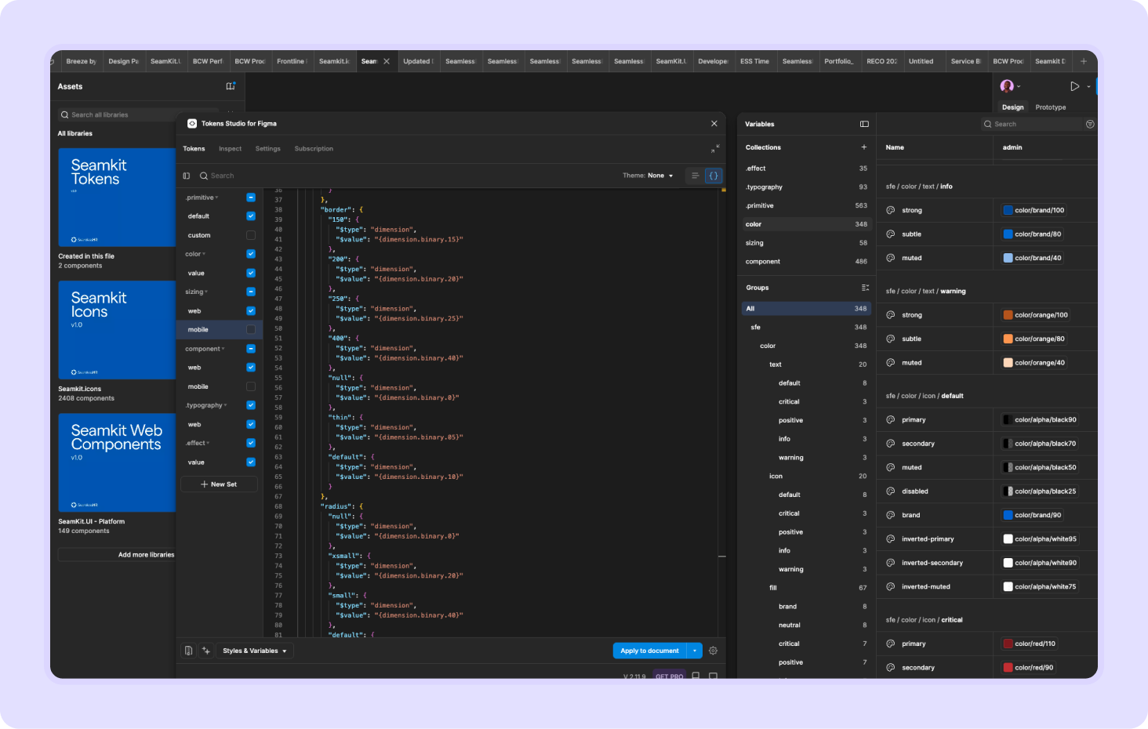The height and width of the screenshot is (729, 1148).
Task: Click the collapse-all icon next to Groups
Action: tap(865, 288)
